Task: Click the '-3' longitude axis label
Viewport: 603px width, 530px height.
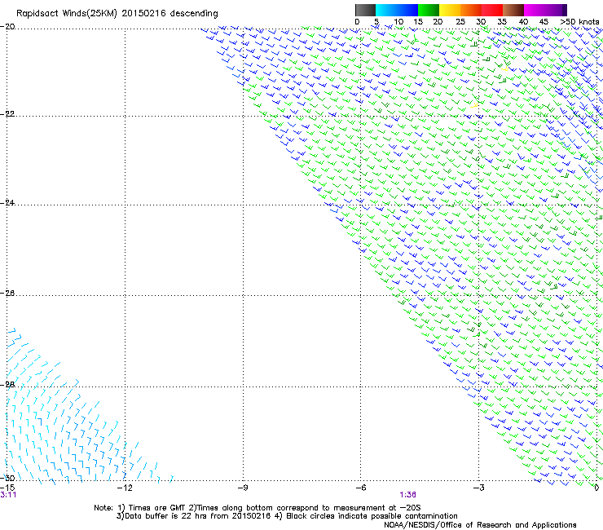Action: click(479, 488)
